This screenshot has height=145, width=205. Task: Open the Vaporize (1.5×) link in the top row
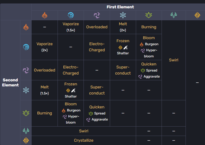tap(71, 24)
